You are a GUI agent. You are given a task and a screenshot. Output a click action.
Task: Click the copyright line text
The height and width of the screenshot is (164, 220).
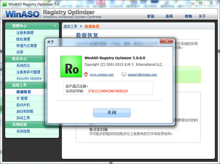(124, 64)
